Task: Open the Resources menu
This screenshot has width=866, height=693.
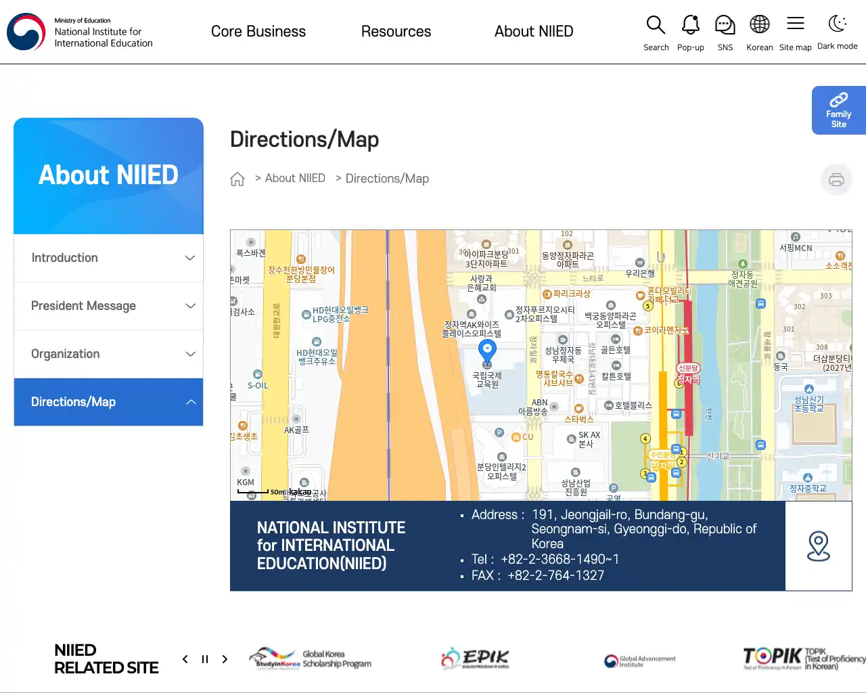Action: point(396,31)
